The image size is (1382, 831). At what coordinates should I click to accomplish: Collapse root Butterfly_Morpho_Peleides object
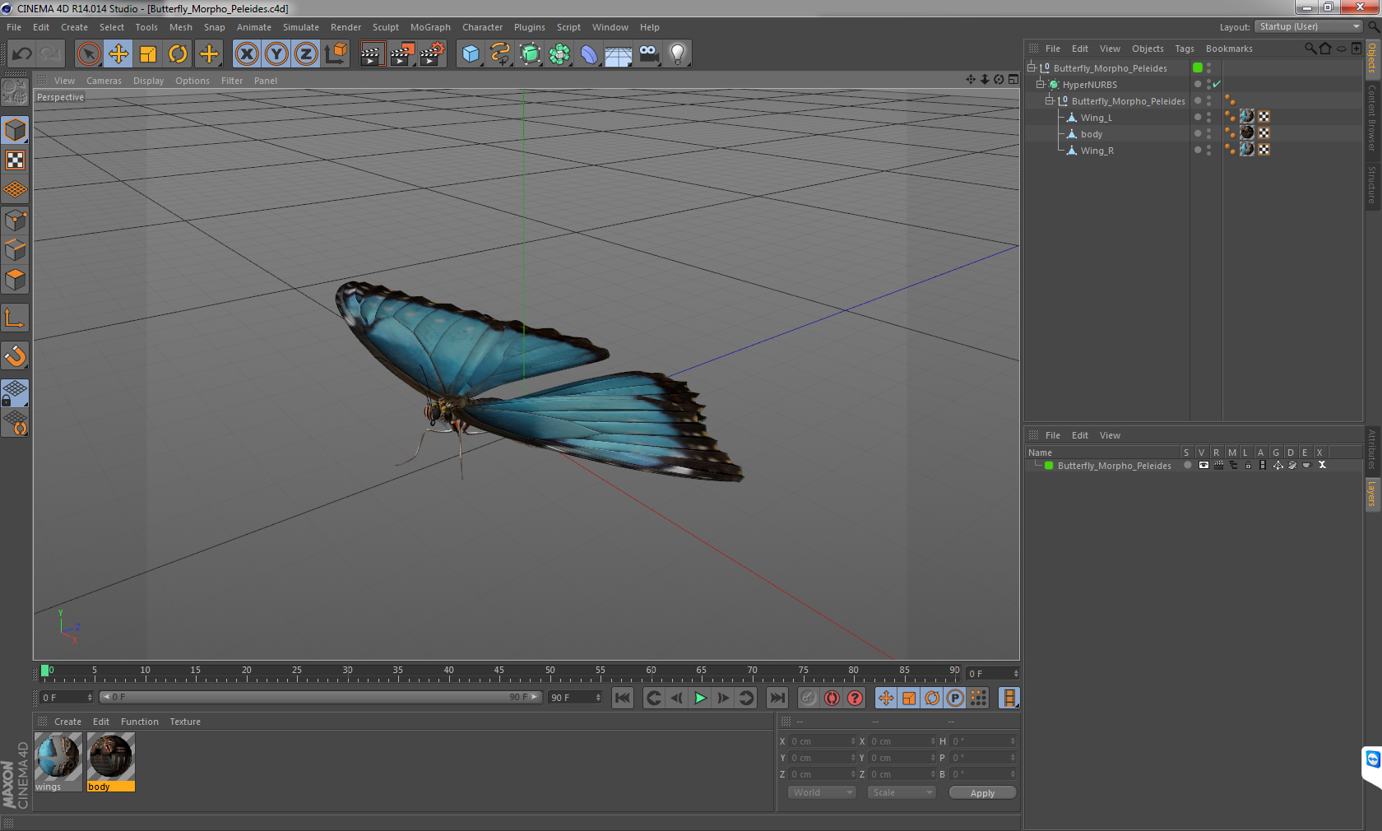1031,68
